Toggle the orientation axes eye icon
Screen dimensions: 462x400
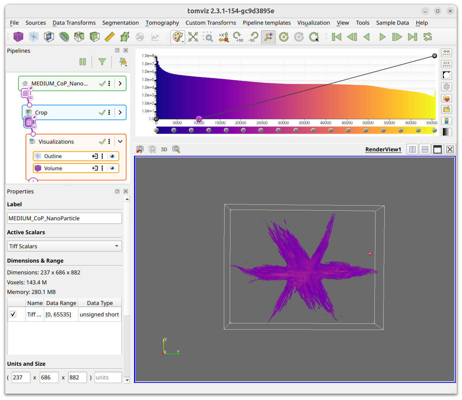point(268,37)
